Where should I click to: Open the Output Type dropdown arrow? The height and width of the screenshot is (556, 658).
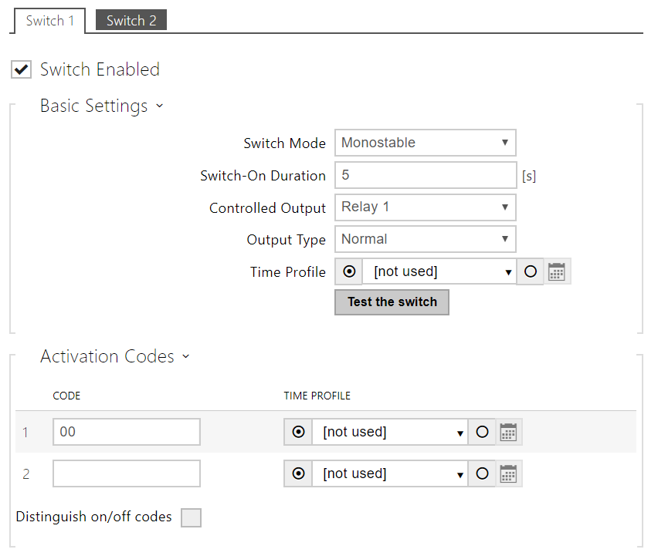(x=506, y=239)
